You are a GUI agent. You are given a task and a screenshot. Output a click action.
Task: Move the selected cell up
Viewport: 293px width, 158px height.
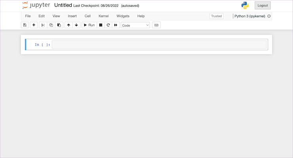coord(68,25)
